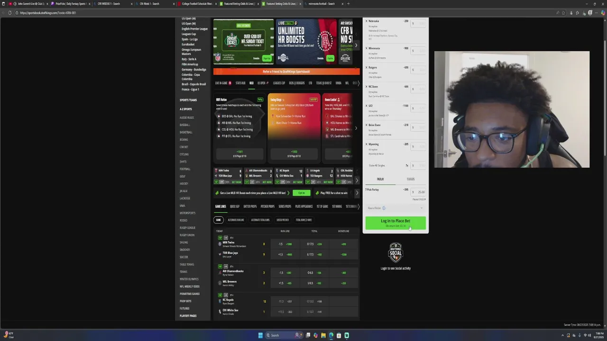Screen dimensions: 607x341
Task: Open Football in A-Z Sports list
Action: pos(185,169)
